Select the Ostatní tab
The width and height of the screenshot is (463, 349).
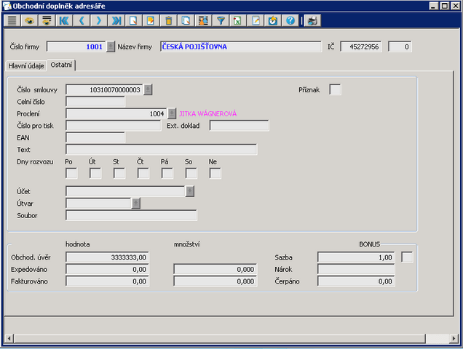click(63, 65)
